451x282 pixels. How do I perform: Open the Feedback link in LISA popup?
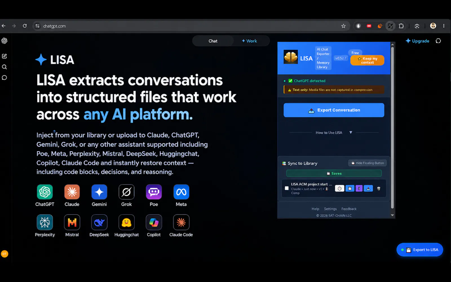349,209
